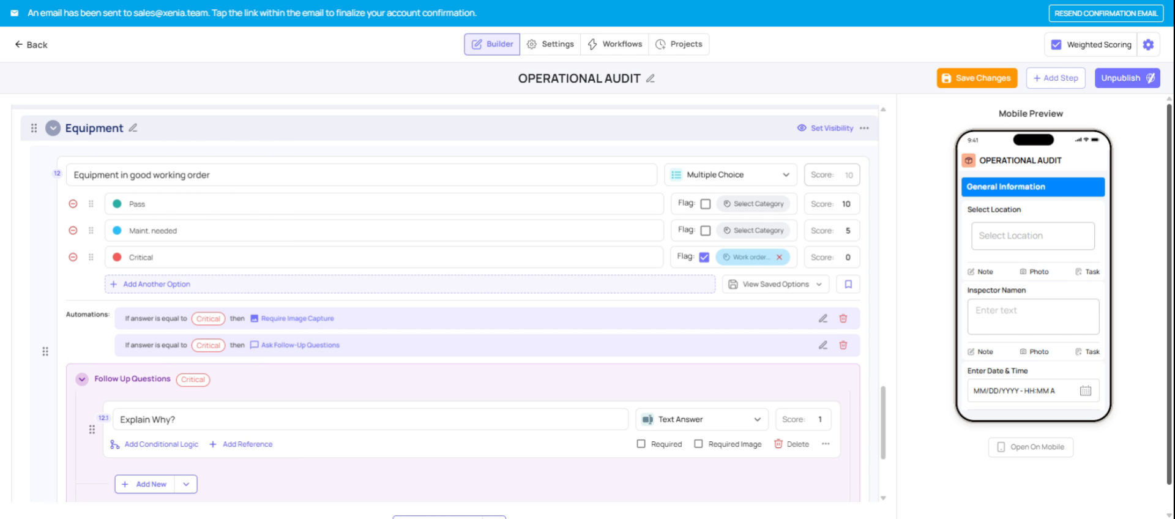The height and width of the screenshot is (519, 1175).
Task: Resend the confirmation email
Action: click(x=1106, y=13)
